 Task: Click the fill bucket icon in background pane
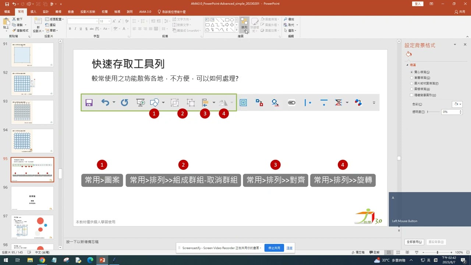click(x=409, y=54)
